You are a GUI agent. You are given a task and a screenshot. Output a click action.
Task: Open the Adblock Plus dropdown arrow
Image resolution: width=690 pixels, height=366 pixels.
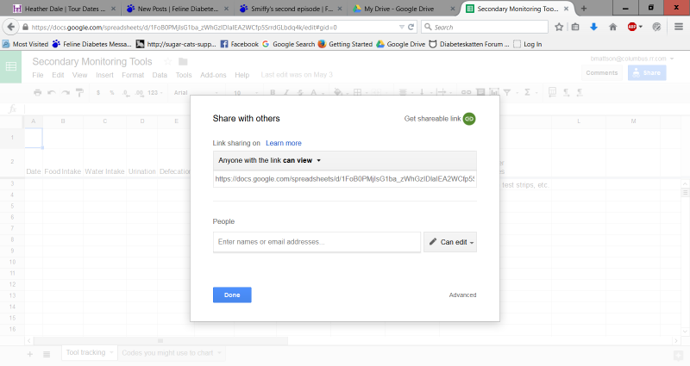[x=642, y=27]
